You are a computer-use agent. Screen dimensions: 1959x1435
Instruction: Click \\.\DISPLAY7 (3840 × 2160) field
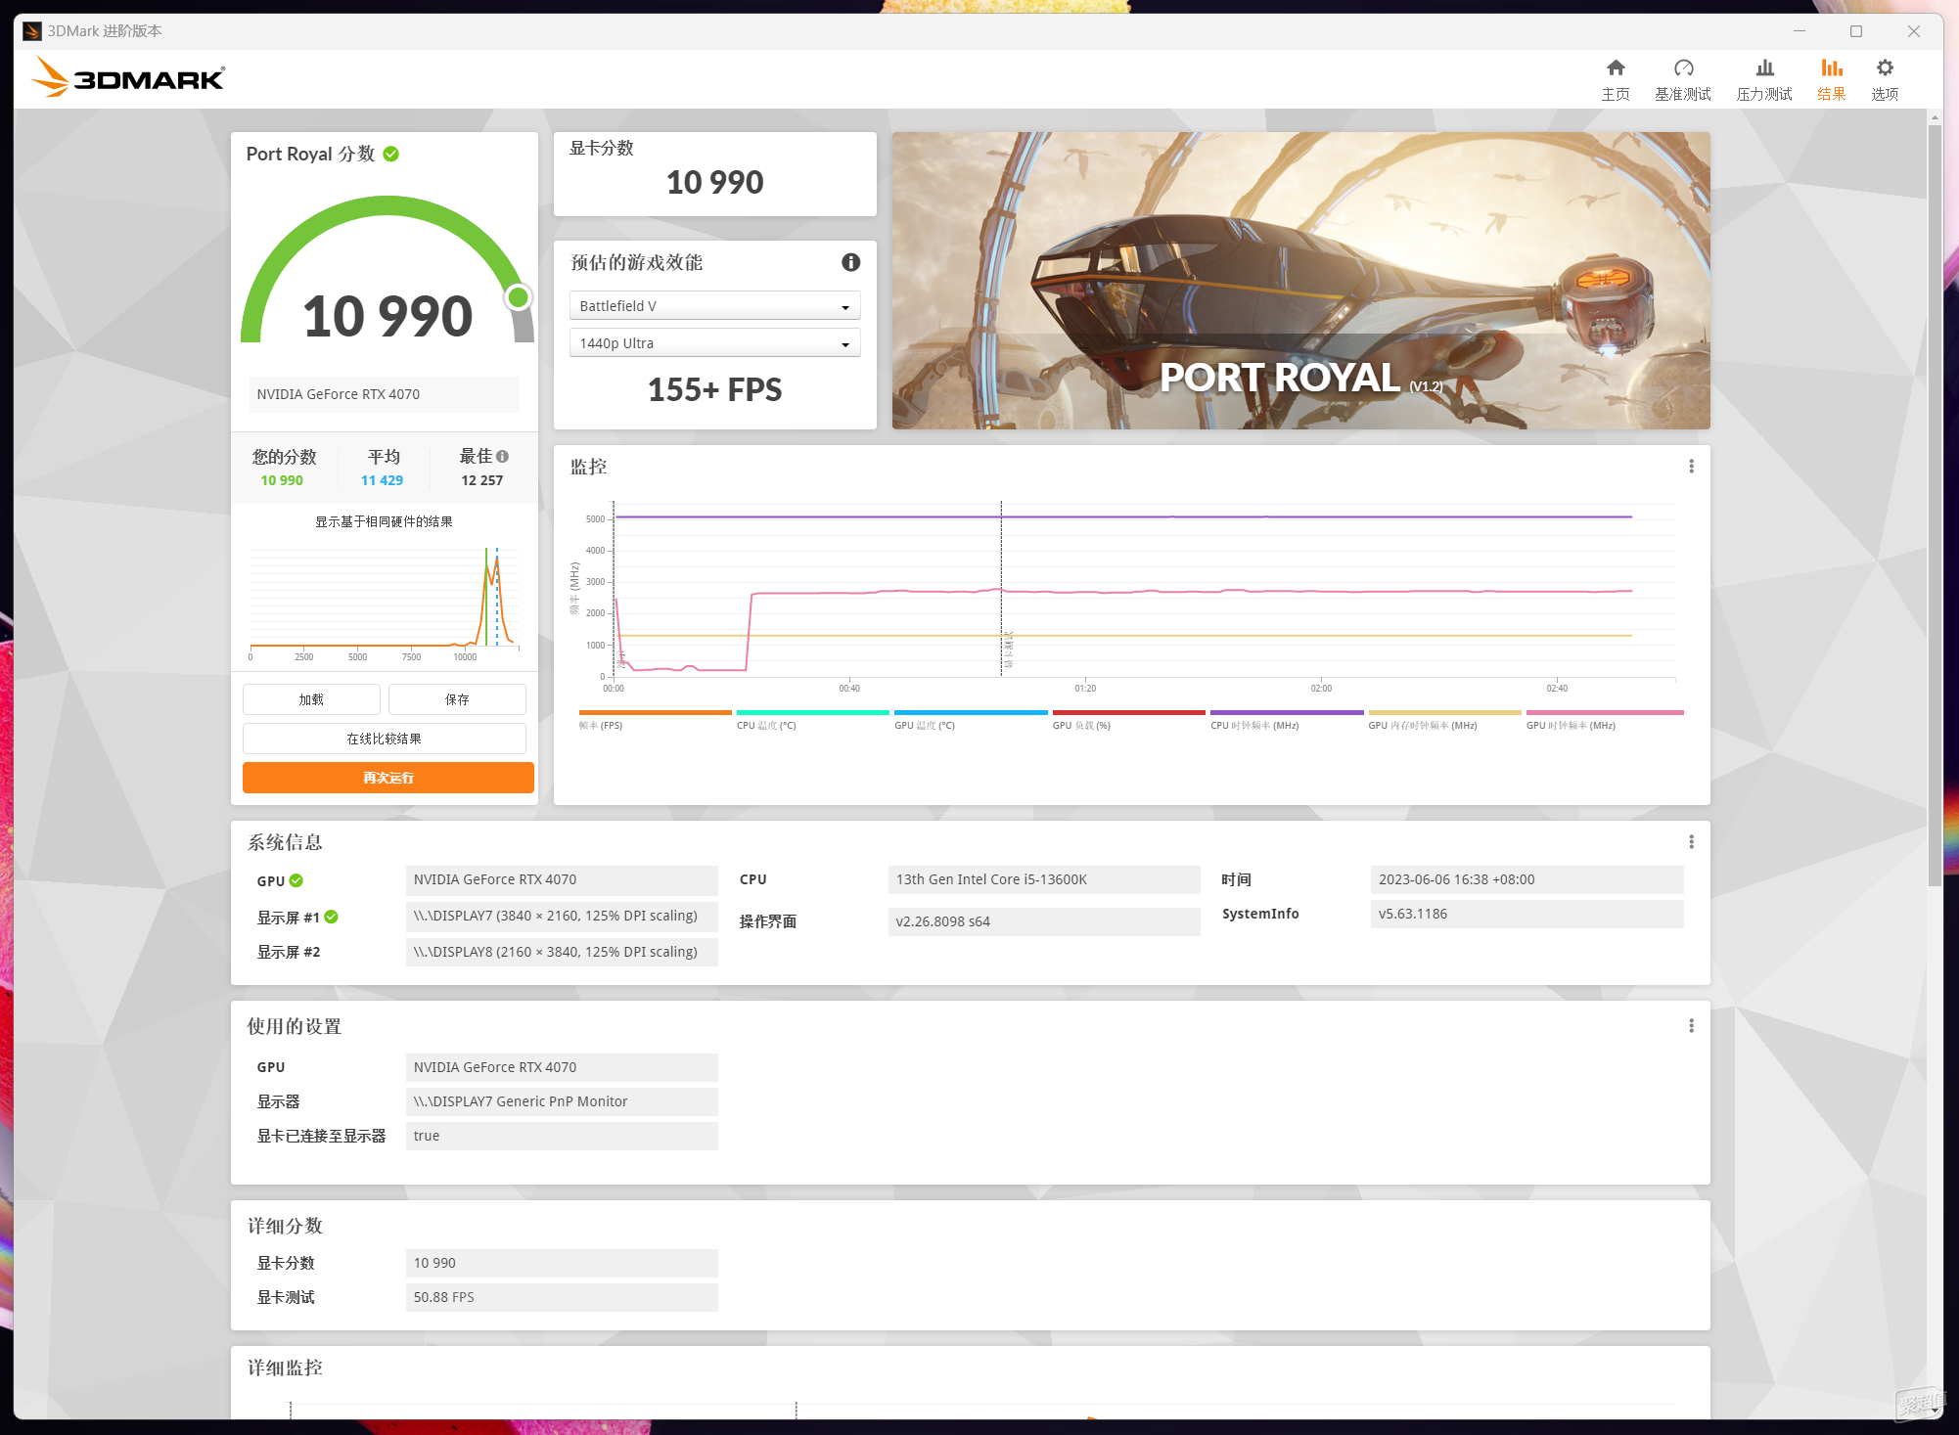[562, 916]
